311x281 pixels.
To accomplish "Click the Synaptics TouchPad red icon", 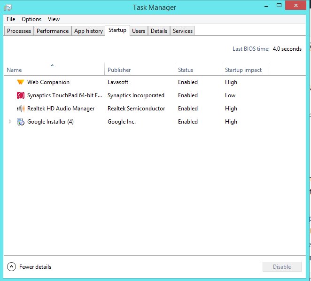I will click(21, 95).
